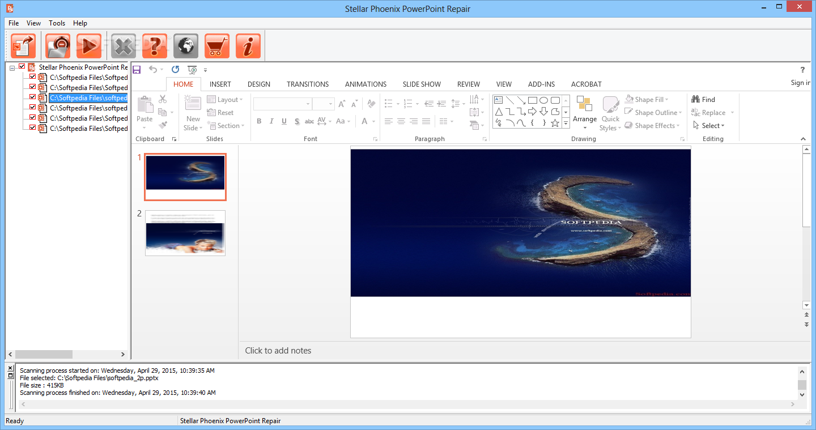Click the purple Save icon in quick access bar
Image resolution: width=816 pixels, height=430 pixels.
(137, 70)
